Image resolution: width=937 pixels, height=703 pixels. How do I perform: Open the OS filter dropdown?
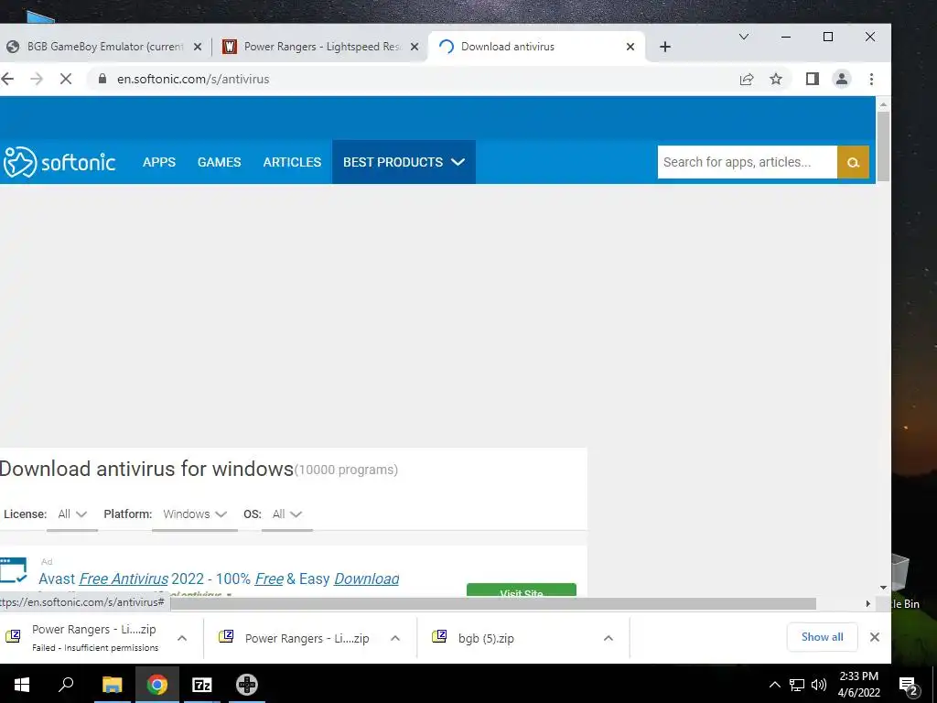tap(286, 514)
